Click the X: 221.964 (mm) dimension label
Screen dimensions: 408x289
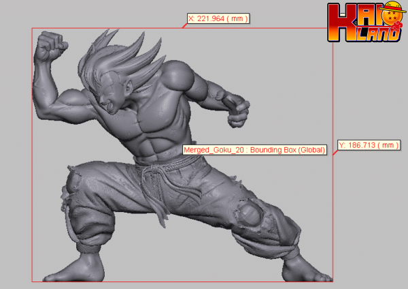click(x=218, y=18)
